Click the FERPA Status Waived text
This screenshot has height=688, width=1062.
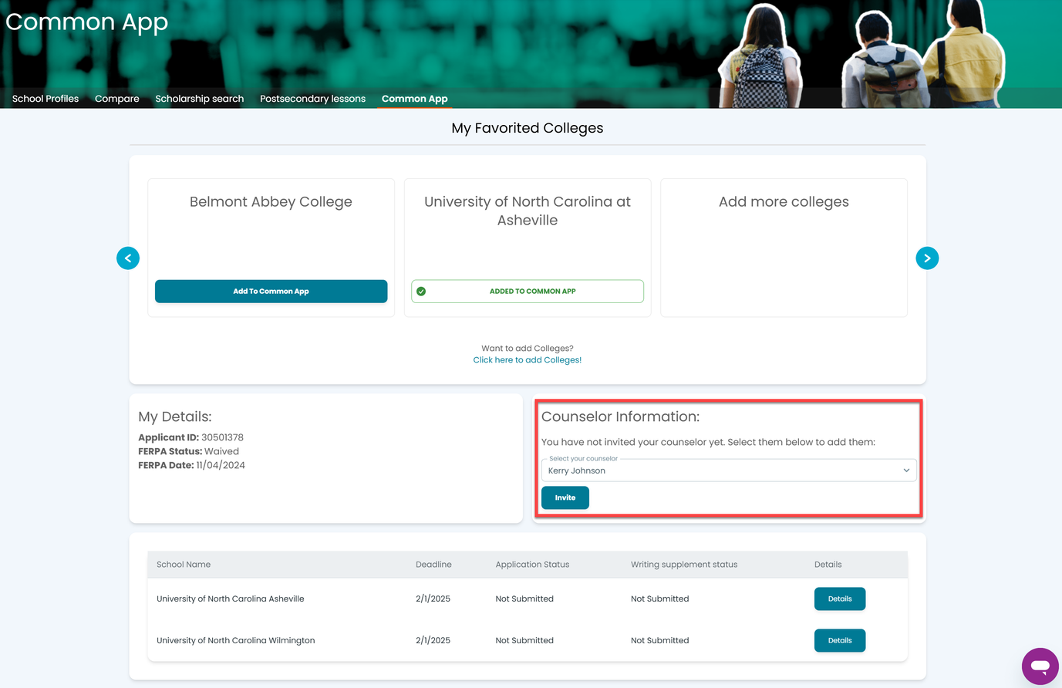point(189,451)
